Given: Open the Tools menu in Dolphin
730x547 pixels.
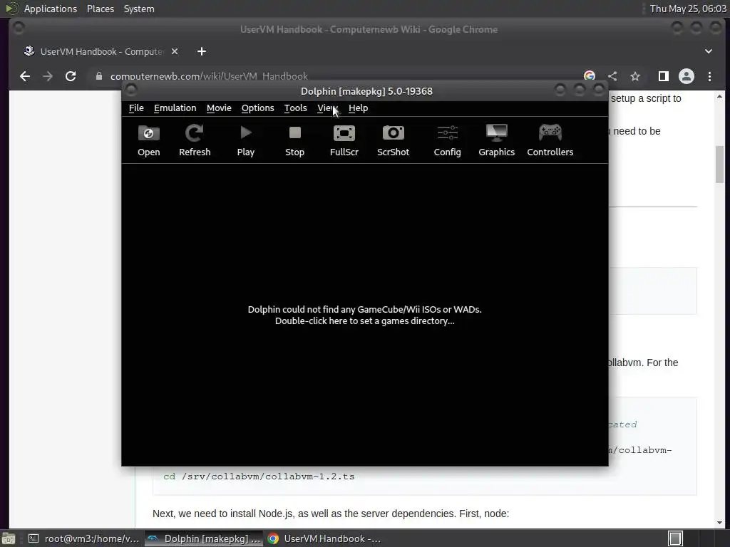Looking at the screenshot, I should point(296,108).
